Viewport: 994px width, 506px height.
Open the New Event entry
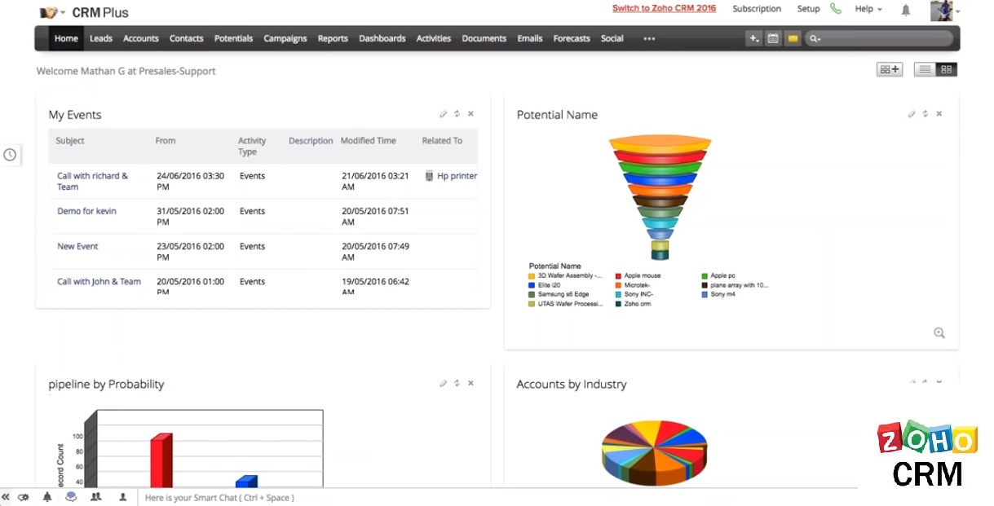[x=77, y=246]
